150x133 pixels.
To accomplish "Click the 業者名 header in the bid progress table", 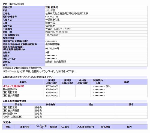I will tap(23, 82).
